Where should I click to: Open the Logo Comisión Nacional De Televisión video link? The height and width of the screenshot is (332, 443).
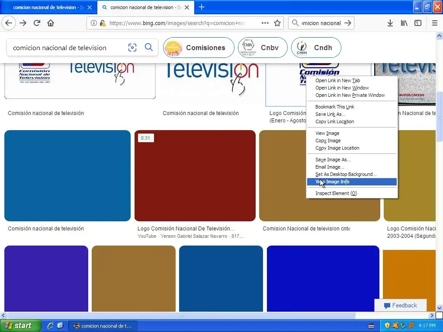click(186, 229)
